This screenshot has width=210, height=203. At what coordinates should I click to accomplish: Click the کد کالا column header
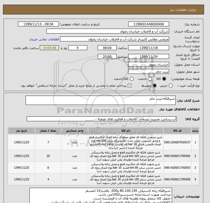coord(177,131)
